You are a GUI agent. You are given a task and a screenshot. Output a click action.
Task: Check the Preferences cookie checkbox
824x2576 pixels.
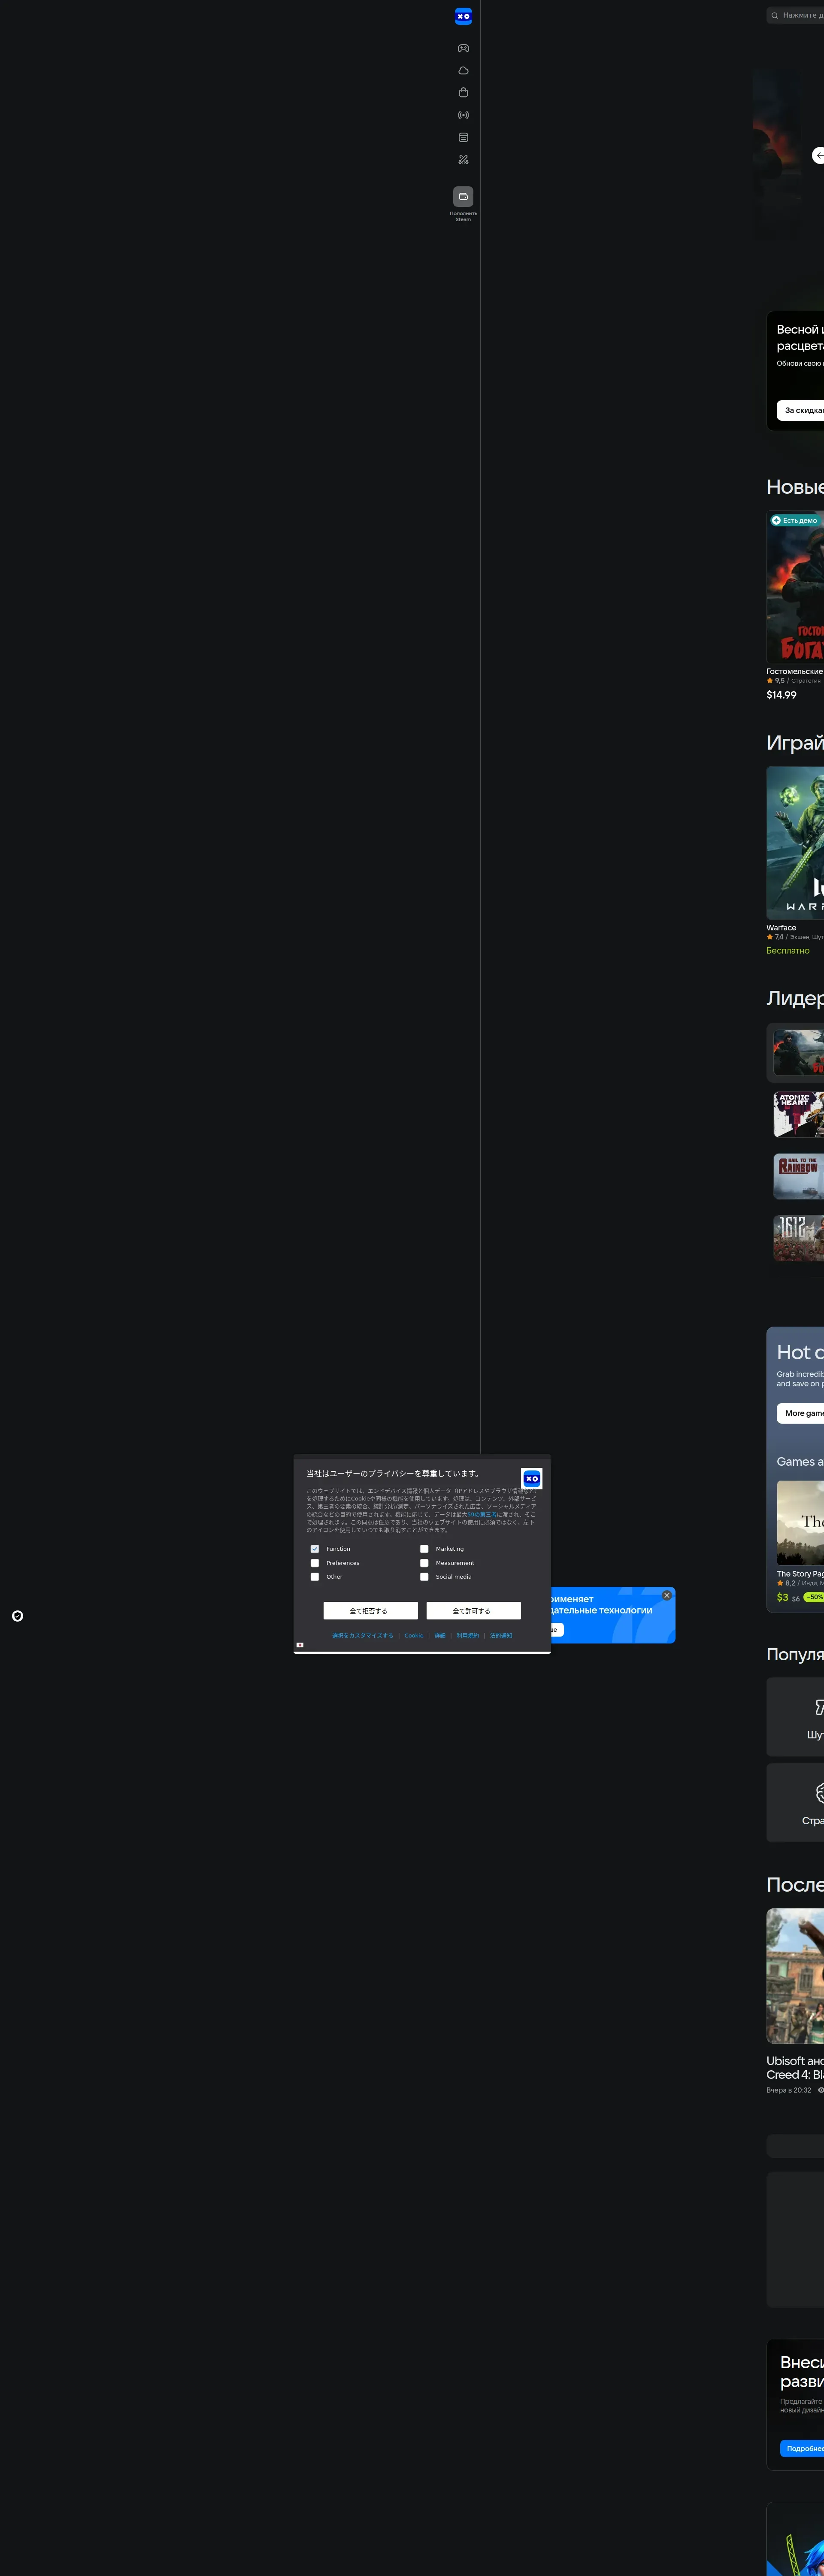click(x=315, y=1563)
